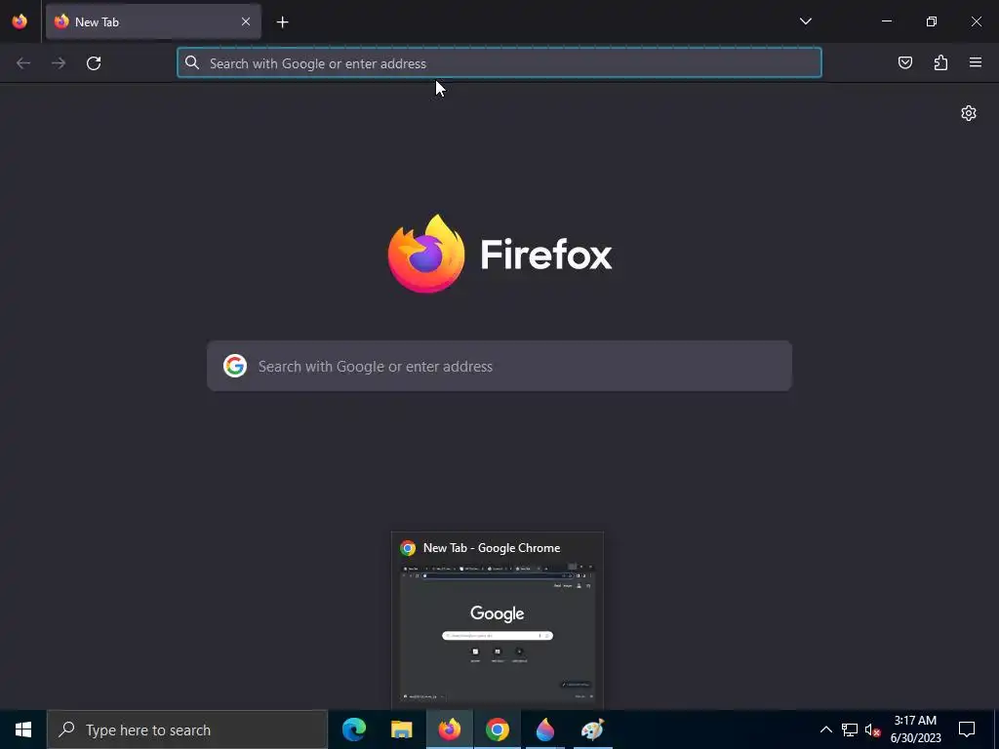The width and height of the screenshot is (999, 749).
Task: Click Google logo in center search box
Action: pyautogui.click(x=235, y=367)
